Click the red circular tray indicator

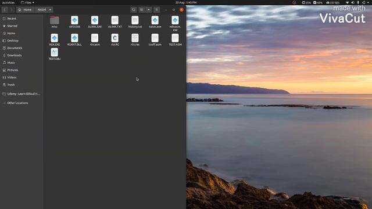coord(294,2)
